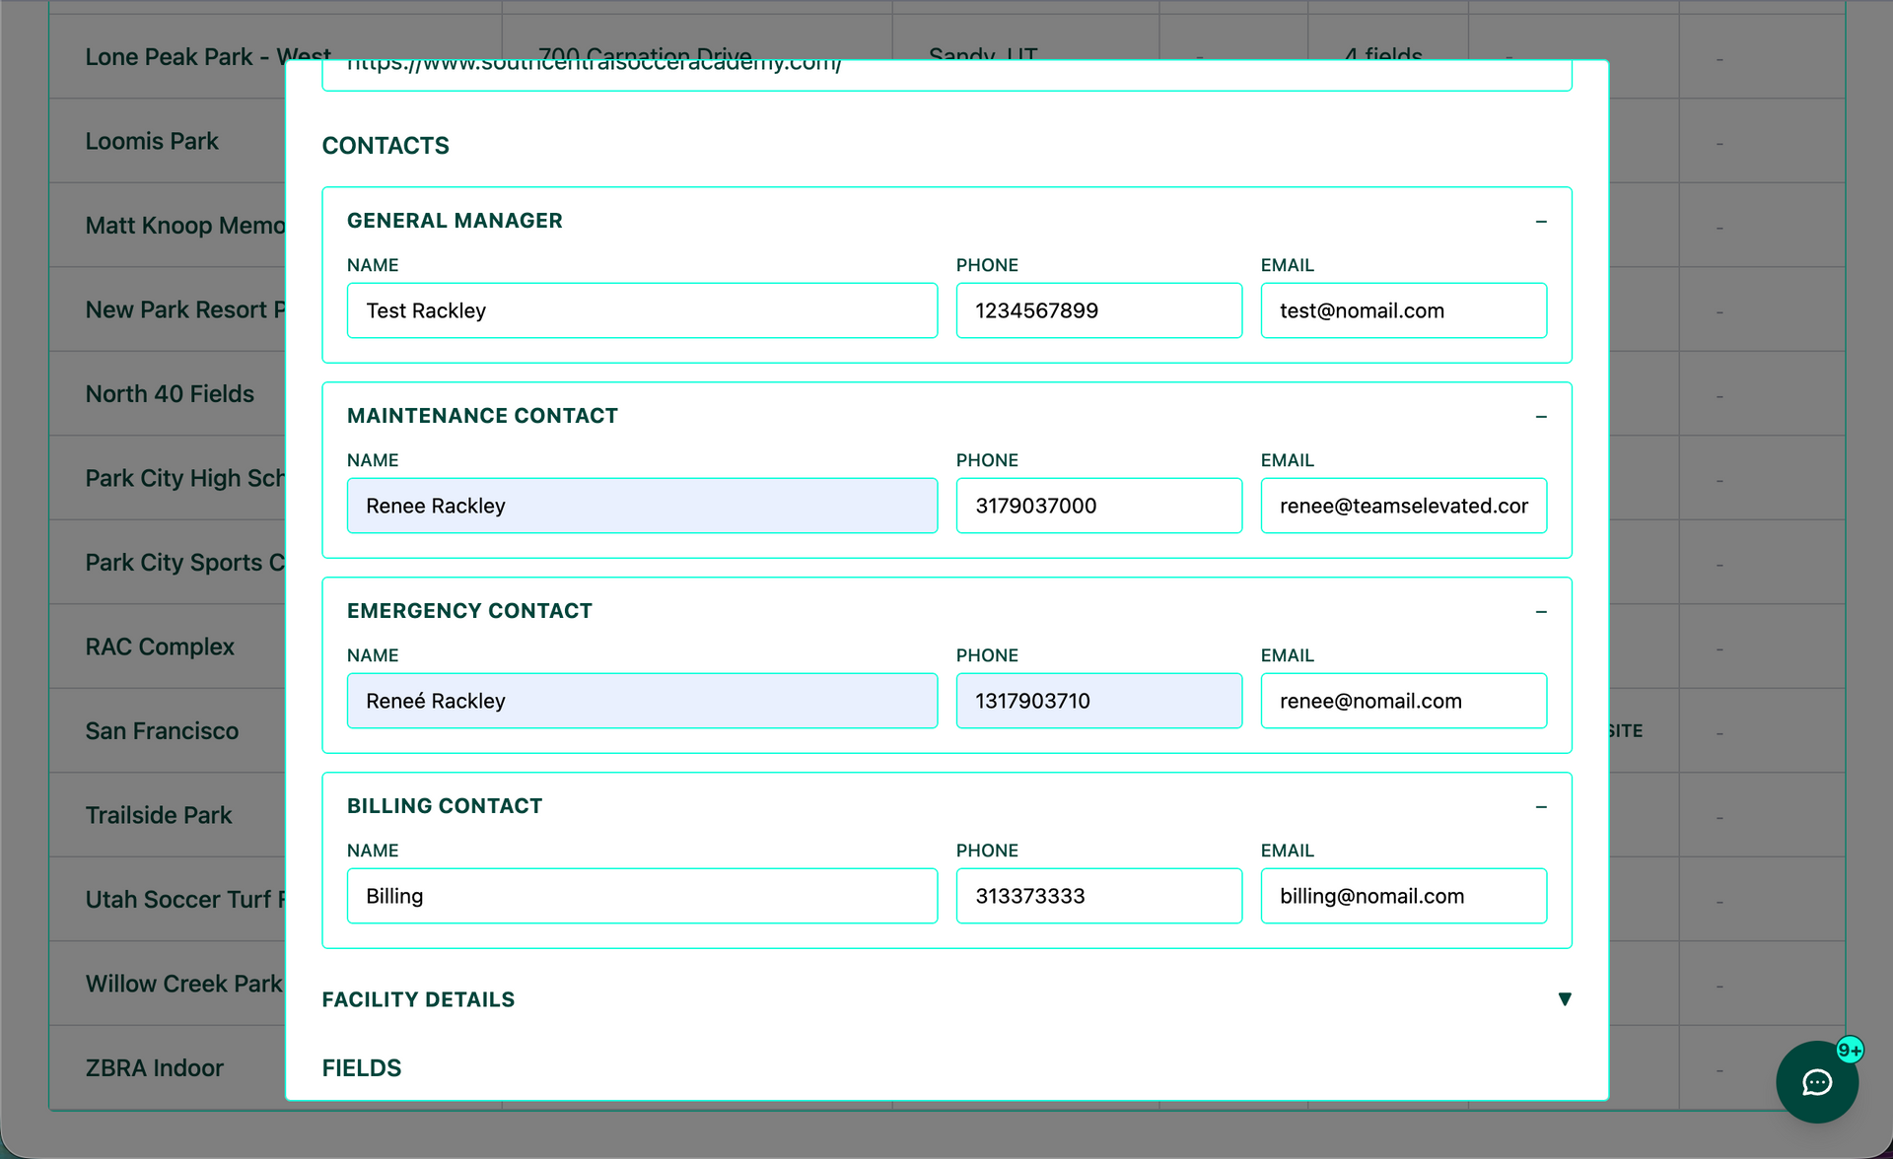Viewport: 1893px width, 1159px height.
Task: Collapse the Maintenance Contact section
Action: tap(1541, 417)
